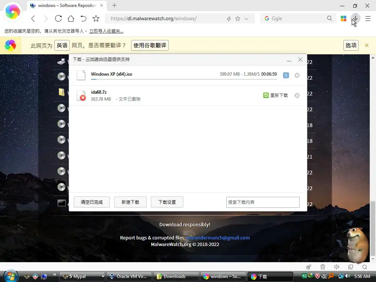Open translate bar 选项 options
This screenshot has height=282, width=376.
[351, 45]
